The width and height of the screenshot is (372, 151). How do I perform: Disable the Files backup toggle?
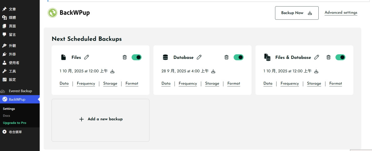136,57
